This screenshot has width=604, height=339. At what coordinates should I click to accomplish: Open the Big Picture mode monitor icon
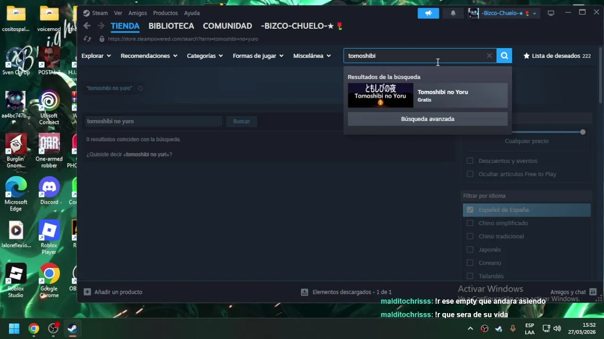[x=551, y=13]
